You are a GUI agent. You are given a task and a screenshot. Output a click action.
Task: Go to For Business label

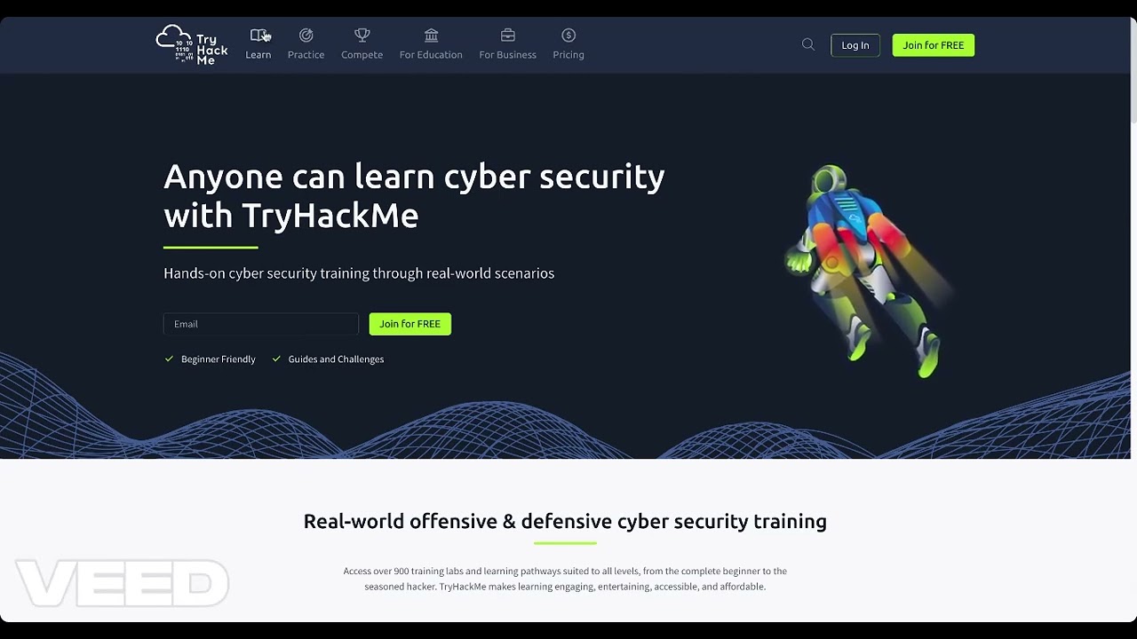click(508, 55)
